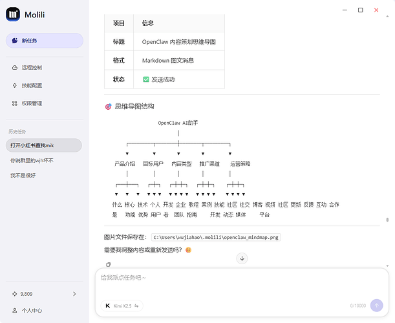Minimize the Molili window

click(345, 10)
